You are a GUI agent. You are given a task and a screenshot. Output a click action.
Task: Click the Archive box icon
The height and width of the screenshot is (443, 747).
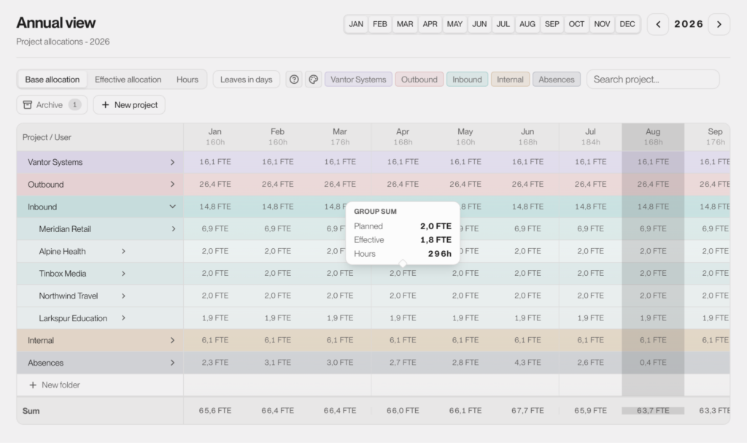(x=28, y=104)
